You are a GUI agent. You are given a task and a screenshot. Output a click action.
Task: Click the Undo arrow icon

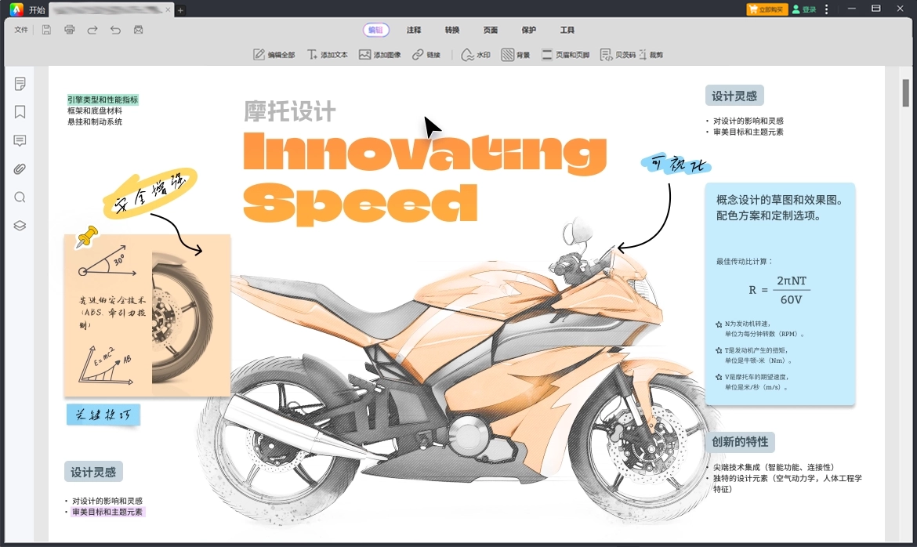115,30
